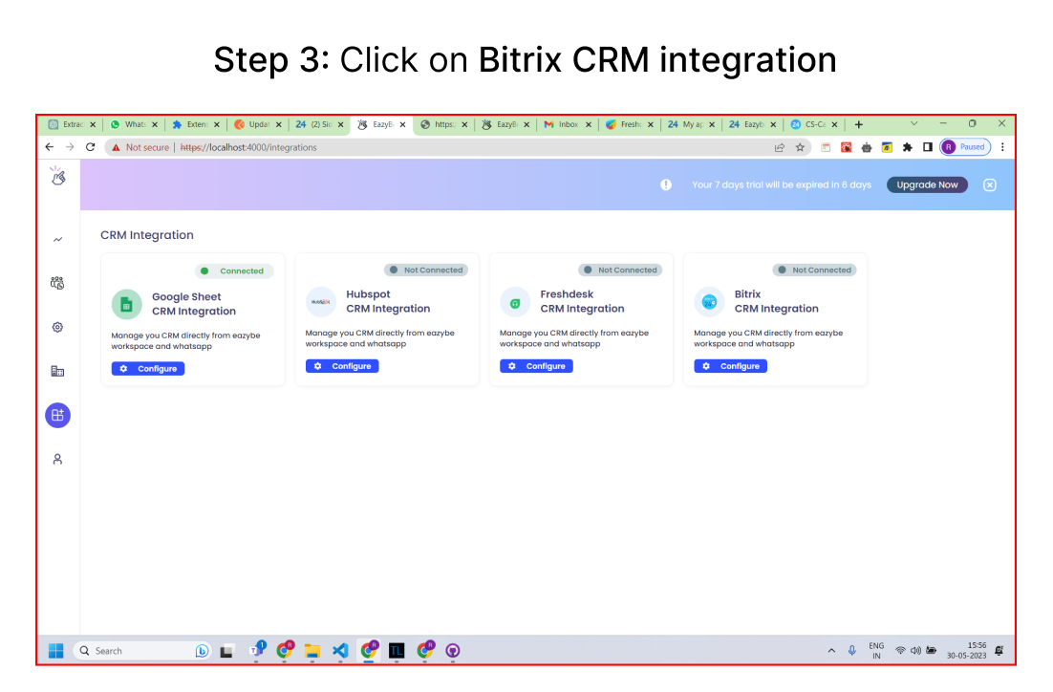Configure Freshdesk CRM Integration
The height and width of the screenshot is (692, 1053).
click(536, 366)
